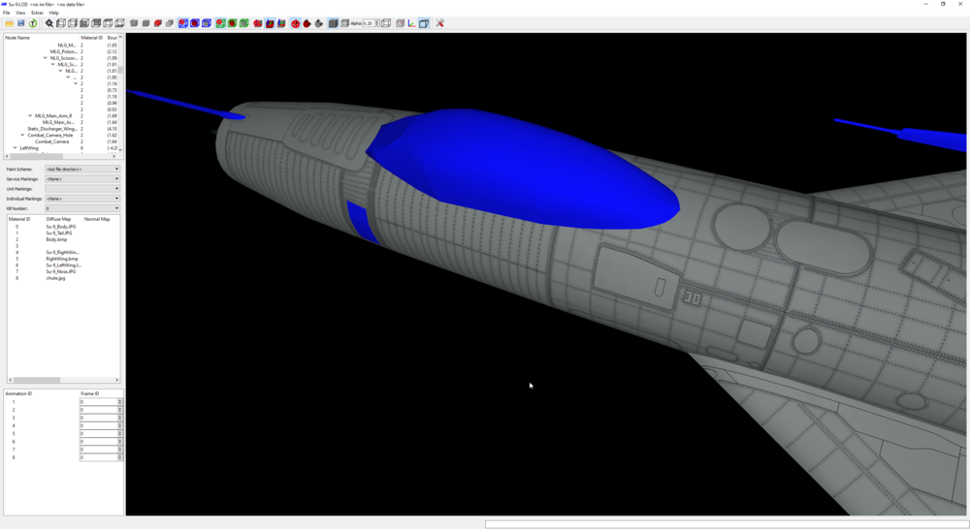Click the wrench and screwdriver settings icon
This screenshot has width=970, height=529.
click(x=439, y=23)
